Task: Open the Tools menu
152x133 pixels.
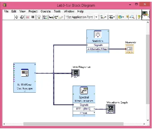Action: pyautogui.click(x=57, y=11)
